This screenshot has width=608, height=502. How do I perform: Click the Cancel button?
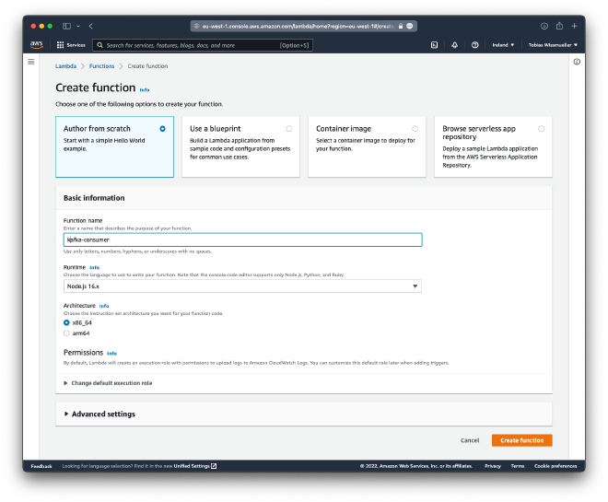pyautogui.click(x=469, y=440)
